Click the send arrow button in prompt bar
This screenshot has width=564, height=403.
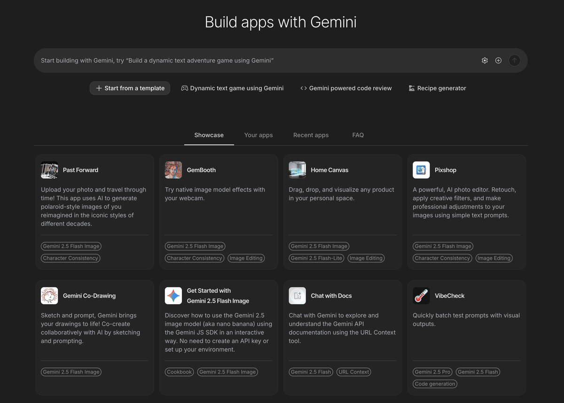click(515, 61)
